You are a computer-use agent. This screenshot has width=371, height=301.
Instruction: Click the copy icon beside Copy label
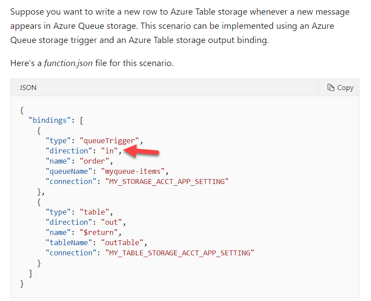coord(331,87)
